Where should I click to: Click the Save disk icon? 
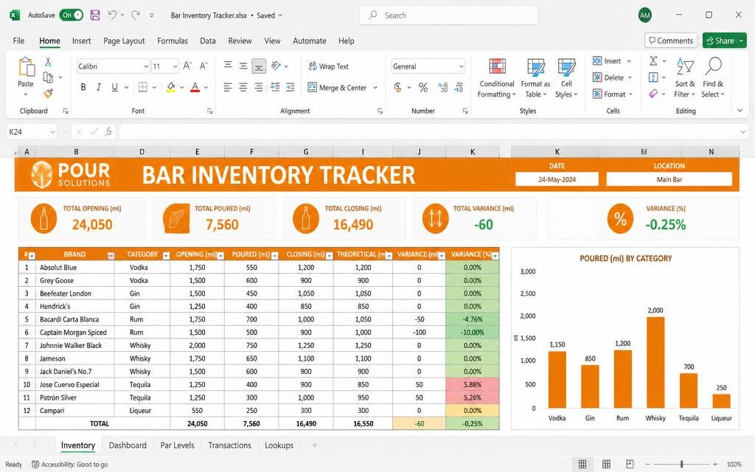[95, 15]
